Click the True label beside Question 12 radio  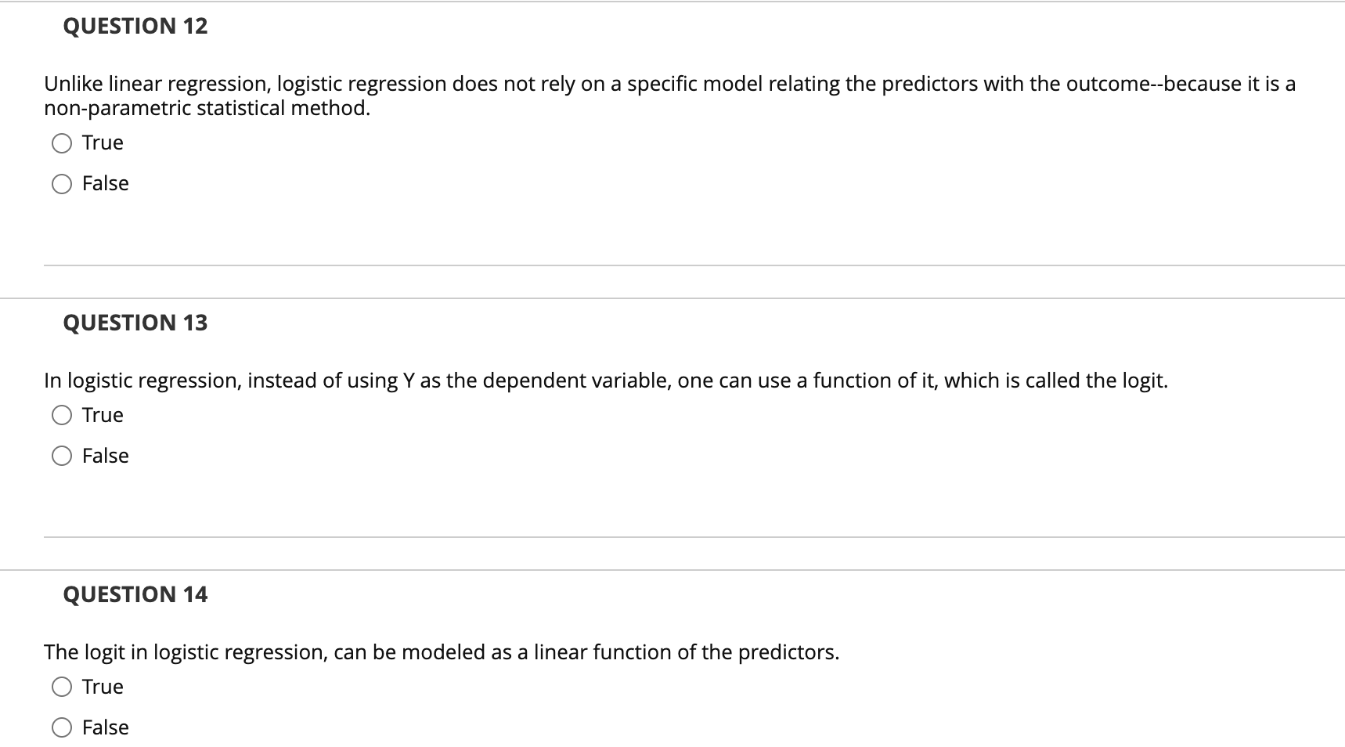point(102,143)
